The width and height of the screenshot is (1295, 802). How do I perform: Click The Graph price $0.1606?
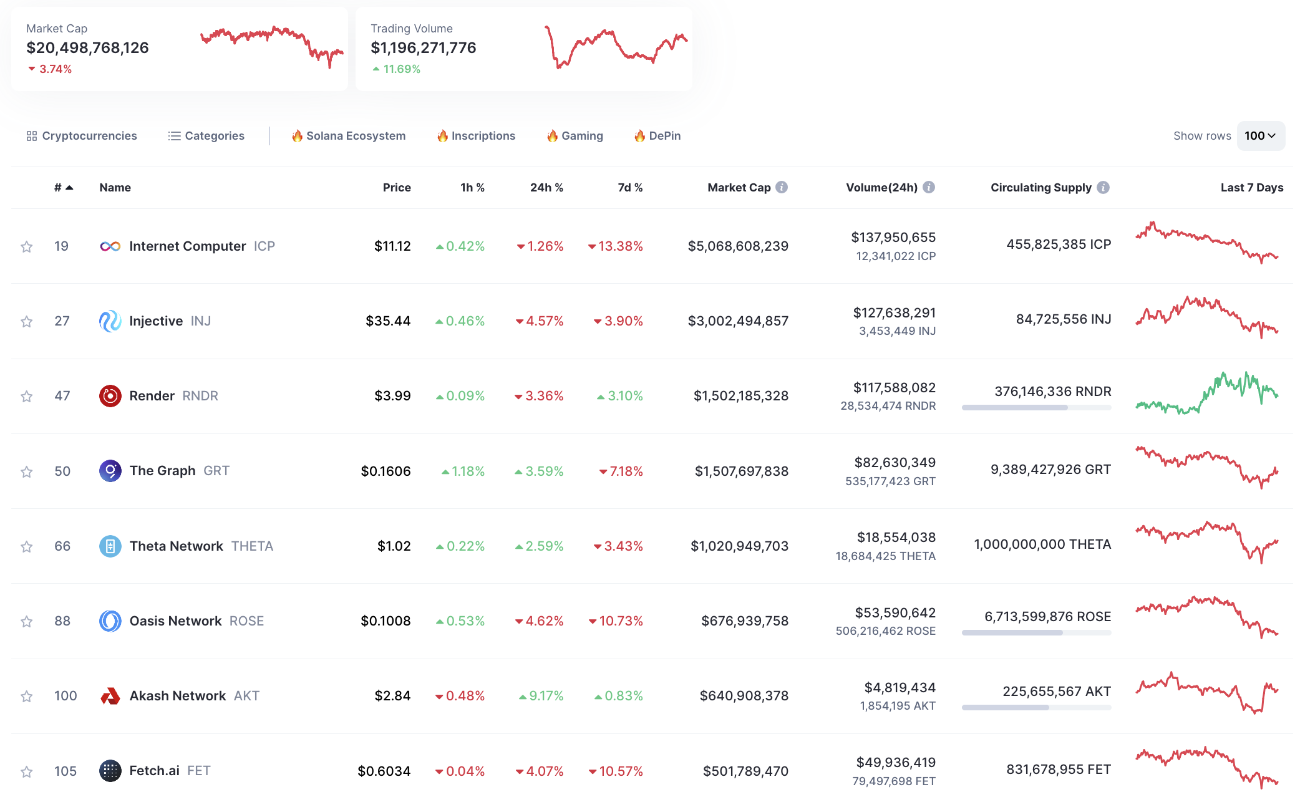[386, 471]
